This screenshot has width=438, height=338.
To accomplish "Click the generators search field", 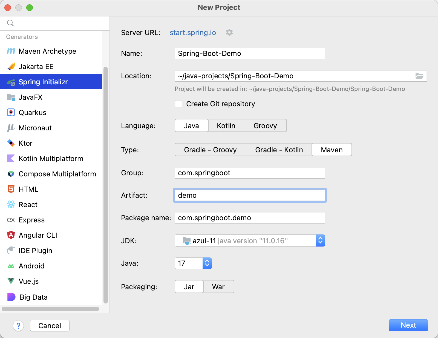I will click(x=55, y=23).
